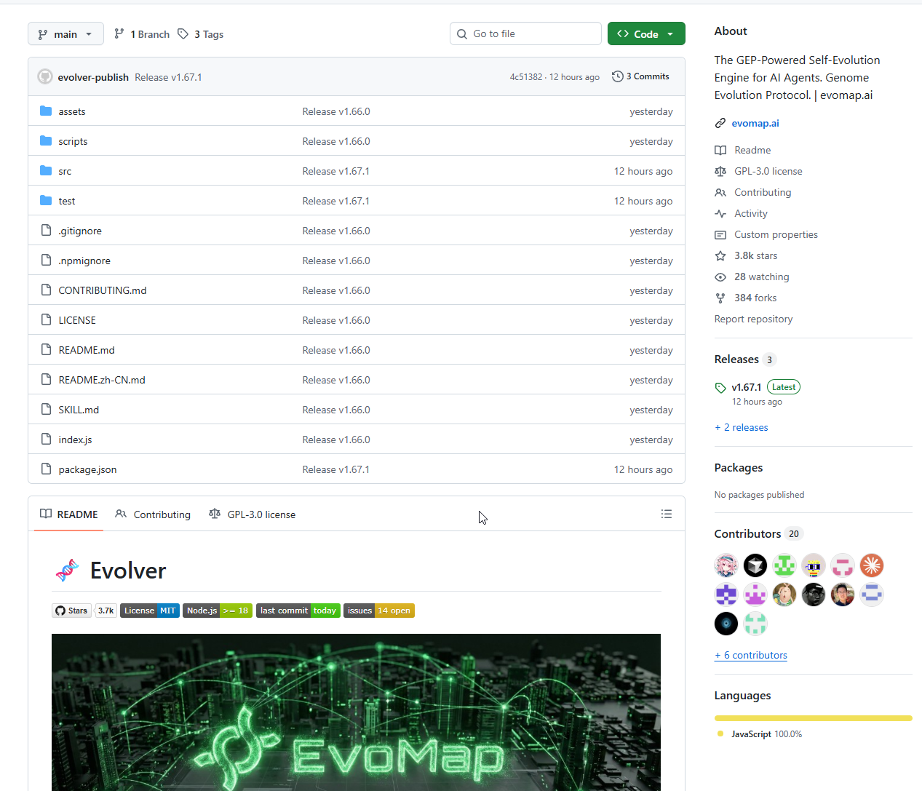Click the first anime-style contributor avatar

(726, 565)
